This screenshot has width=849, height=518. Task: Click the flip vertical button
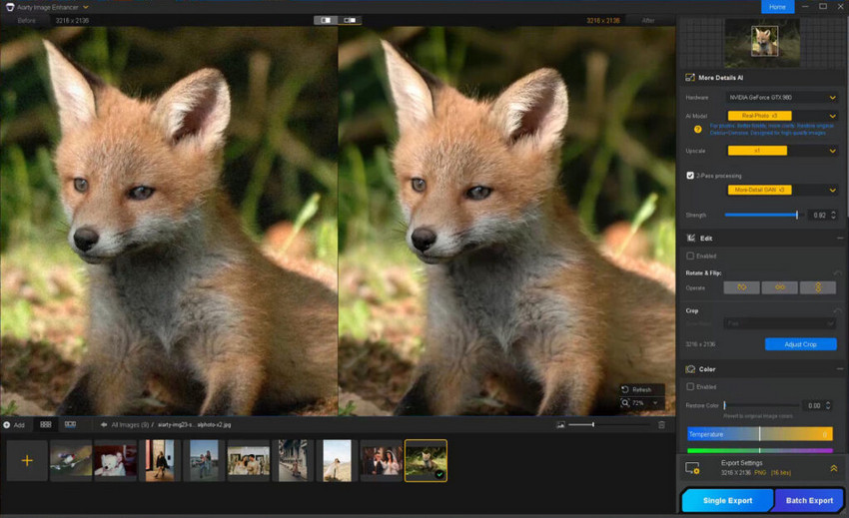(x=818, y=287)
